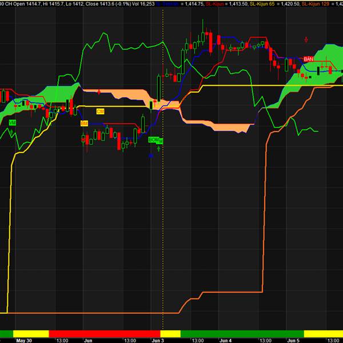
Task: Click the Vol 16,253 readout
Action: (x=143, y=4)
